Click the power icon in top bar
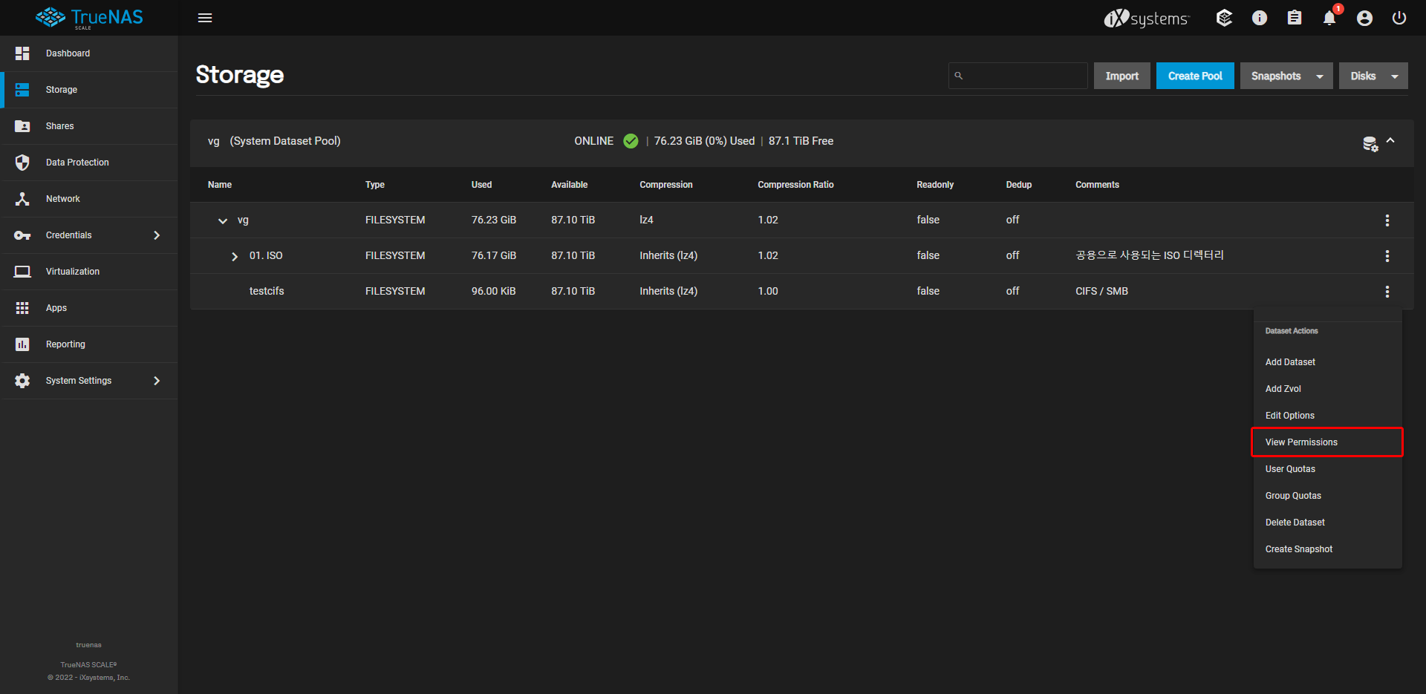Screen dimensions: 1426x694 click(1399, 18)
